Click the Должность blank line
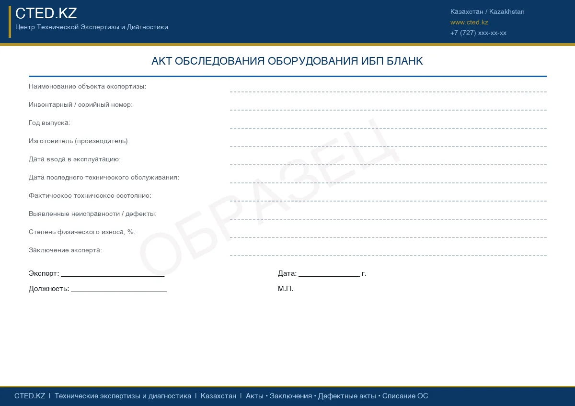Viewport: 575px width, 406px height. (x=119, y=289)
